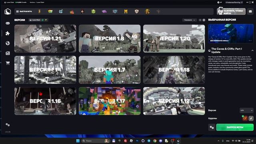Select the ВЕРСИЯ 1.19 card
The width and height of the screenshot is (256, 144).
click(45, 70)
